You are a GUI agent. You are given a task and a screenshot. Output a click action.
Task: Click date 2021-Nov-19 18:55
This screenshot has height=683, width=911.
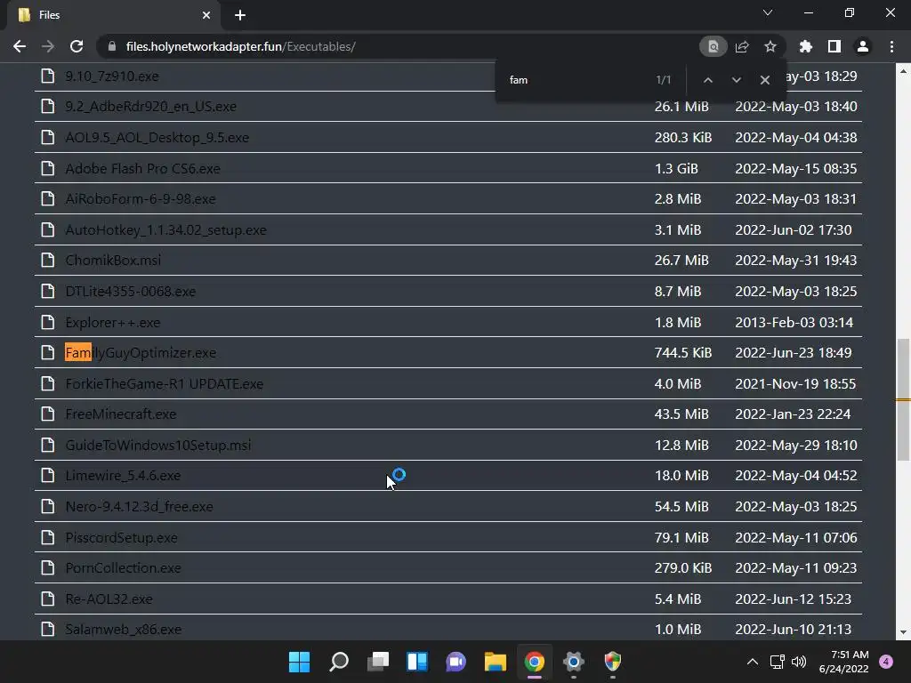pyautogui.click(x=795, y=384)
